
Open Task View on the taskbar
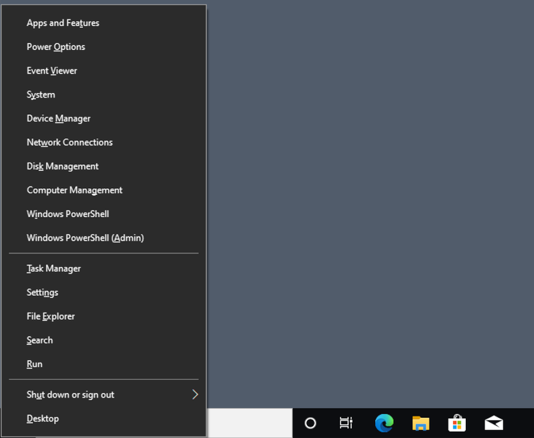(346, 423)
